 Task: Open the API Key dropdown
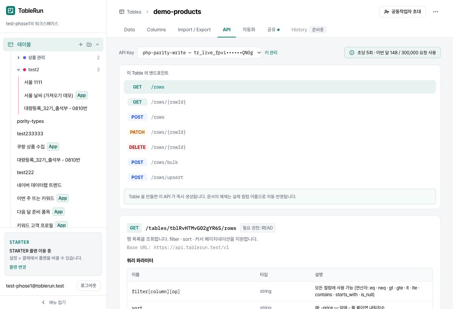click(199, 53)
